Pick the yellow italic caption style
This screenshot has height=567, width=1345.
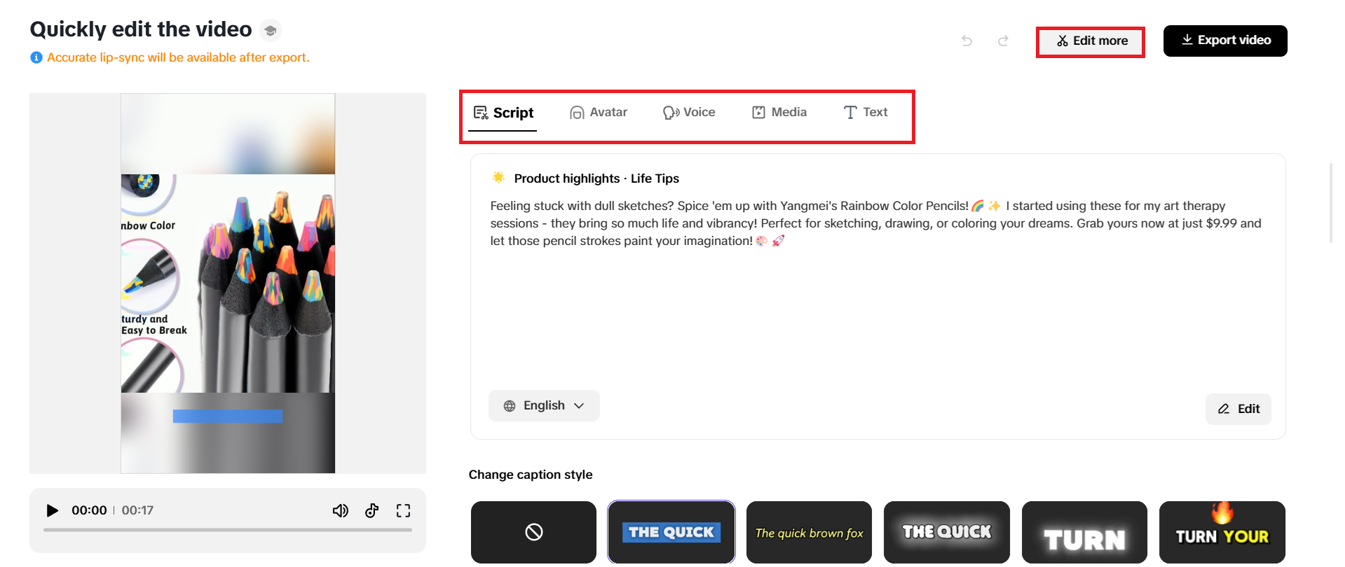pyautogui.click(x=809, y=532)
